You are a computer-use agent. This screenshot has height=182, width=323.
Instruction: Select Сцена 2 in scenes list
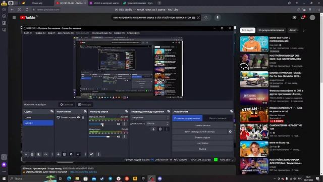point(38,123)
